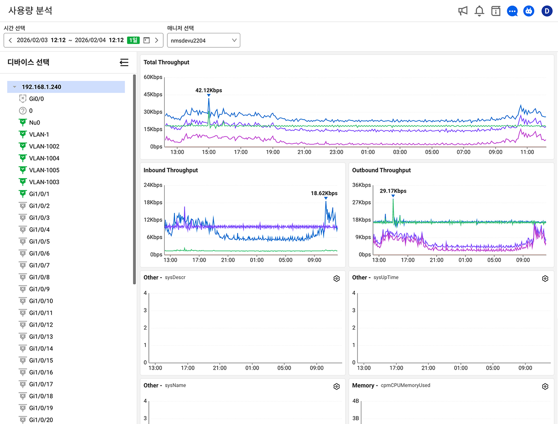Open settings gear on Other - sysDescr panel
The width and height of the screenshot is (558, 424).
tap(336, 278)
